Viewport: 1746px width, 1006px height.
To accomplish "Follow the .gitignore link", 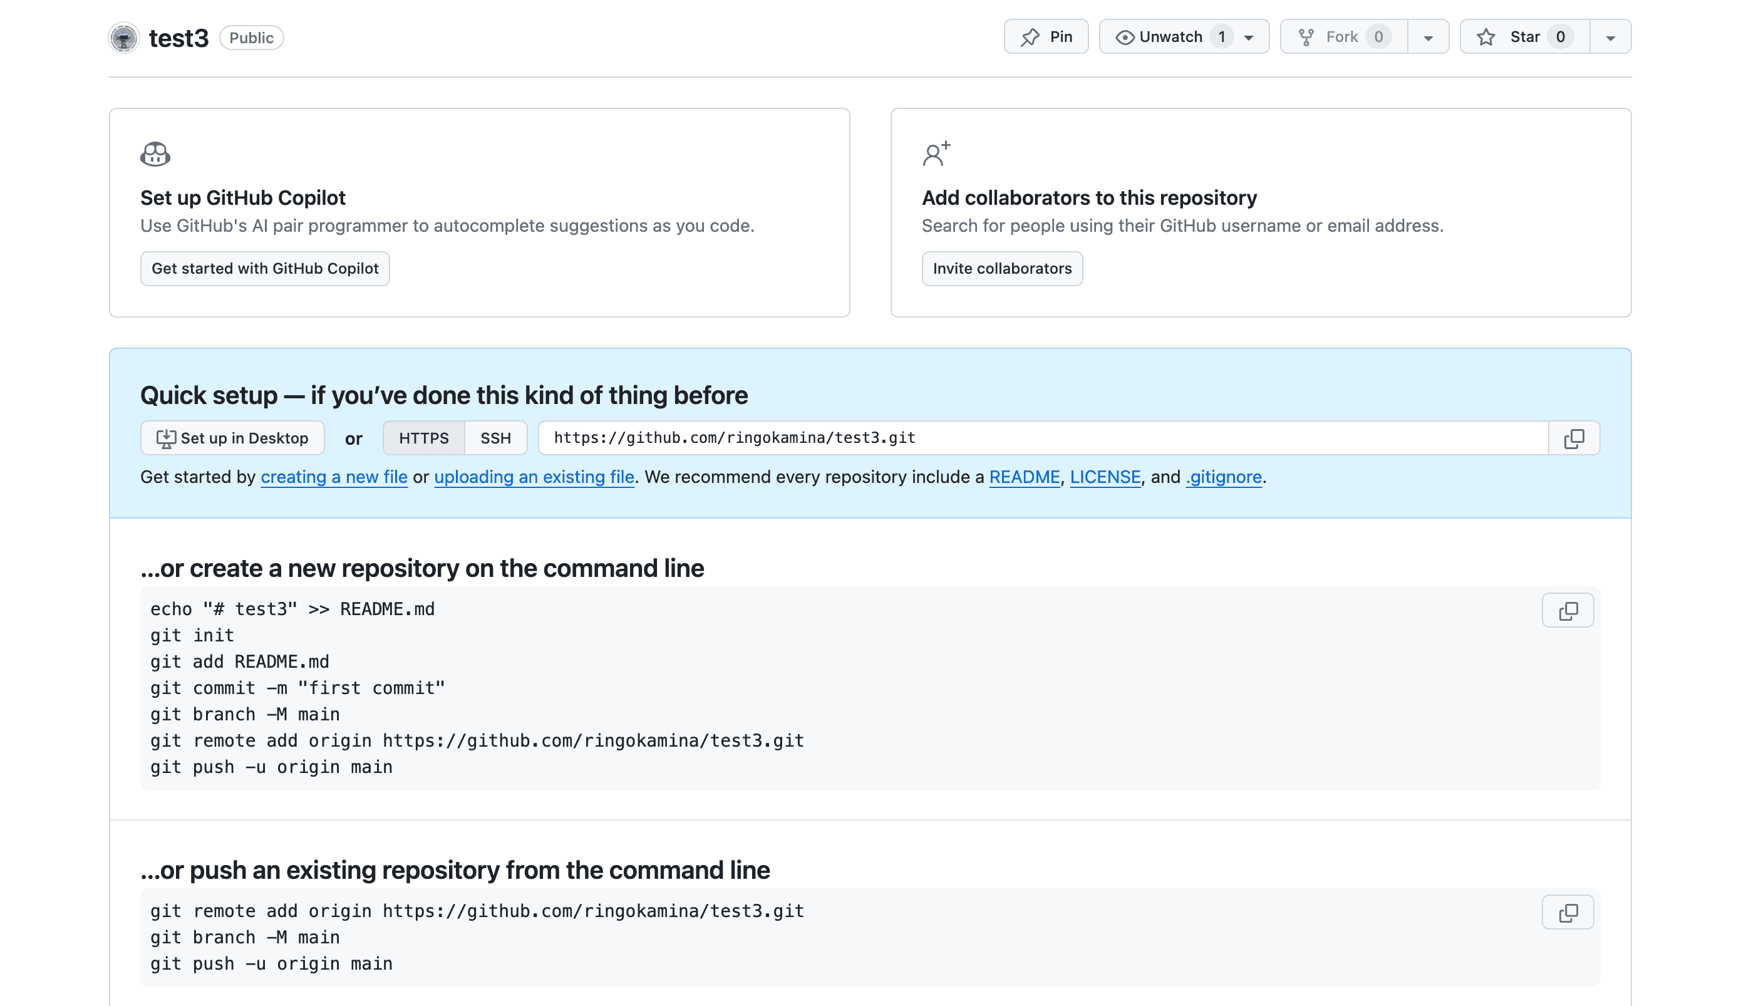I will click(1223, 477).
